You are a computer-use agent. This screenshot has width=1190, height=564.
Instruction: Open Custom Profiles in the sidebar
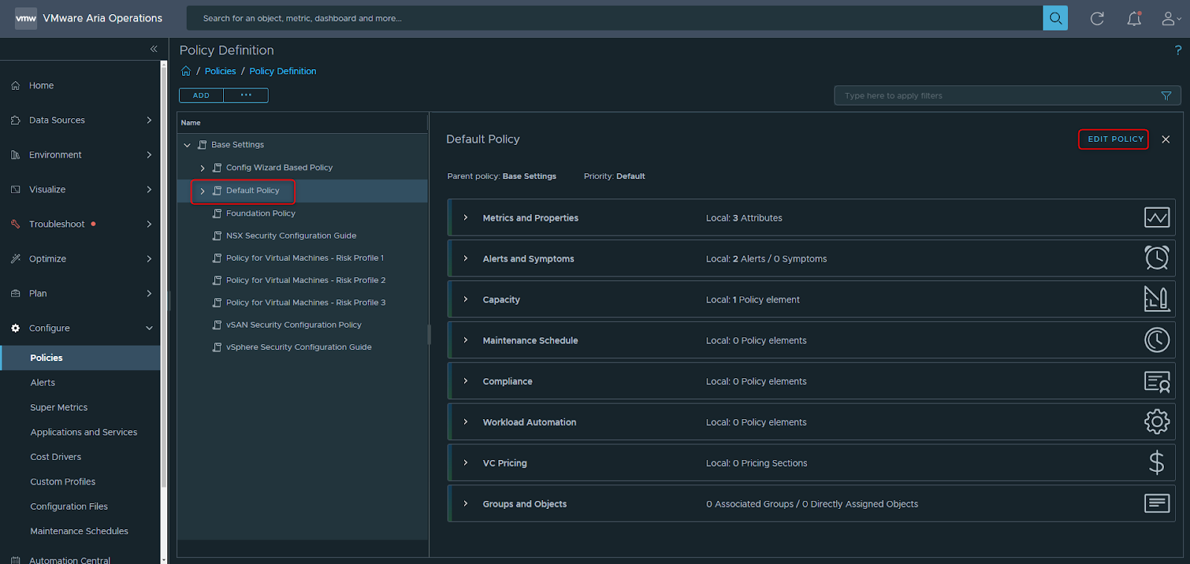[x=62, y=482]
